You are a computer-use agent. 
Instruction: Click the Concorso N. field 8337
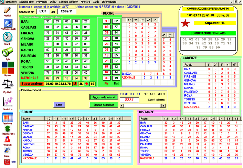(43, 11)
